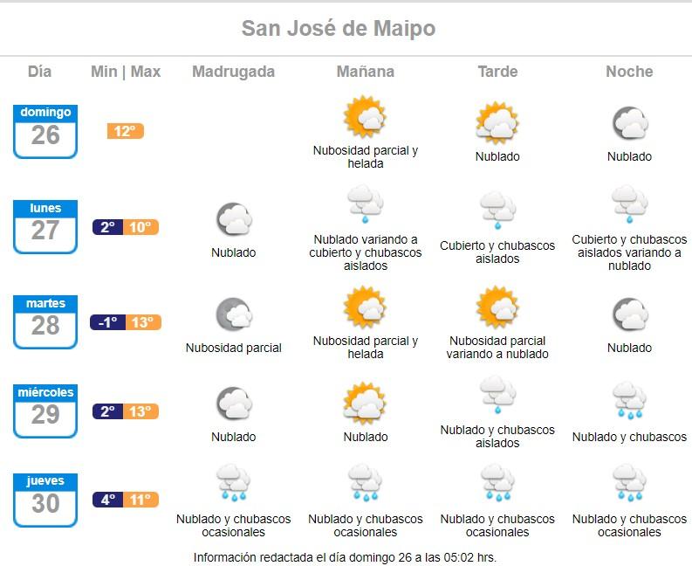Click Tuesday's -1° minimum temperature badge
692x566 pixels.
[107, 322]
